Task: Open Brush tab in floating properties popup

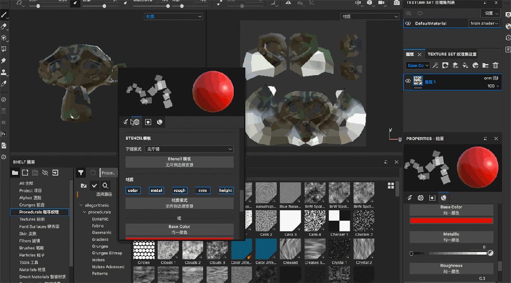Action: 125,122
